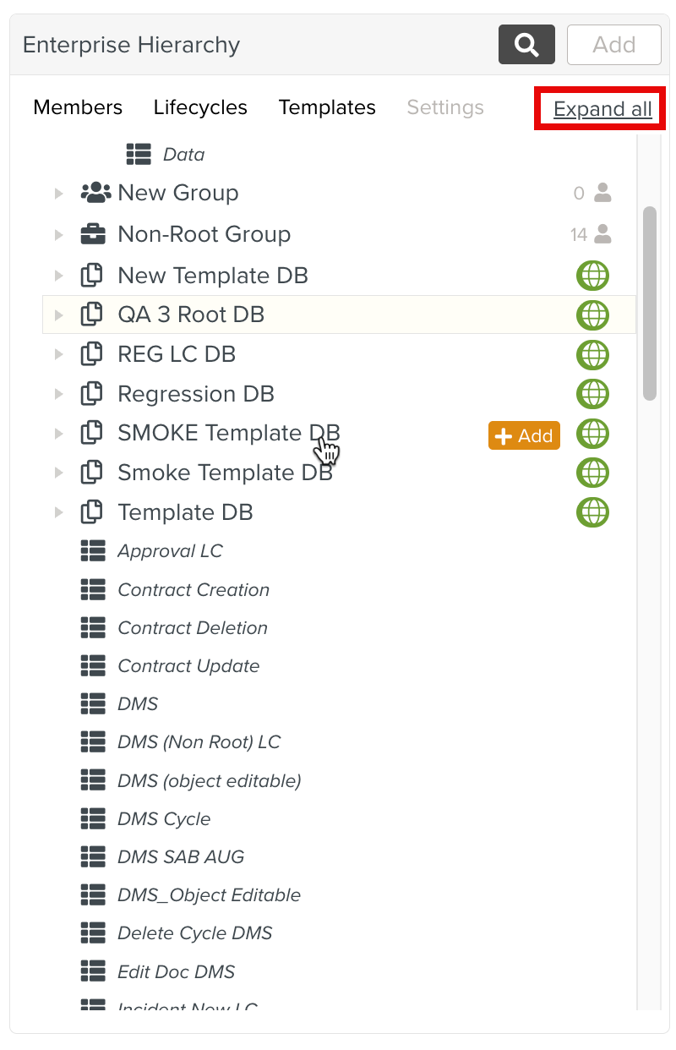The height and width of the screenshot is (1050, 676).
Task: Click member count icon for Non-Root Group
Action: (x=602, y=234)
